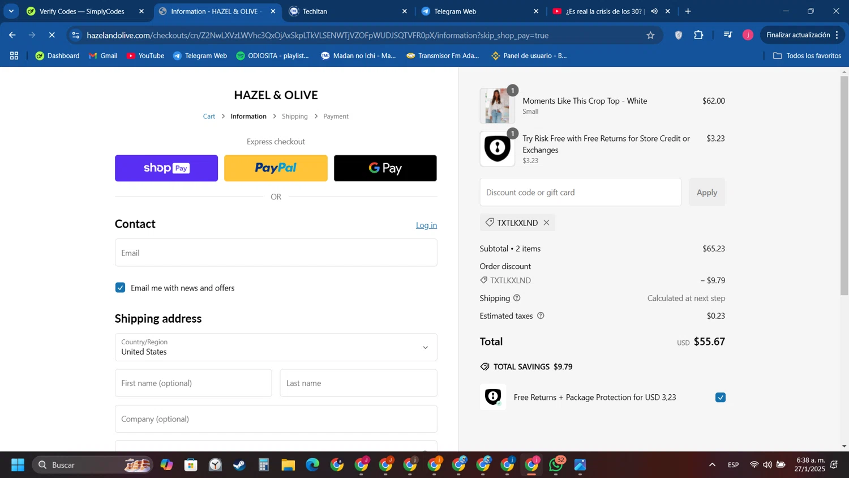This screenshot has width=849, height=478.
Task: Open Transmisor Fm Ada bookmark
Action: 443,56
